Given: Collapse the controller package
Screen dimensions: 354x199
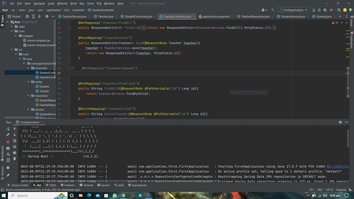Looking at the screenshot, I should pos(28,68).
